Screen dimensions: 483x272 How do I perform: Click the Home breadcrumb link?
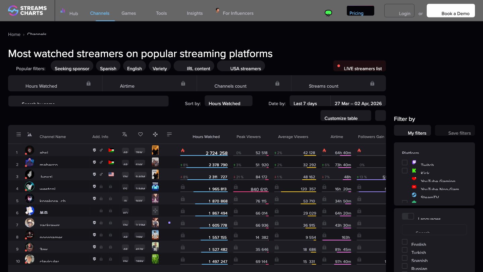point(14,34)
